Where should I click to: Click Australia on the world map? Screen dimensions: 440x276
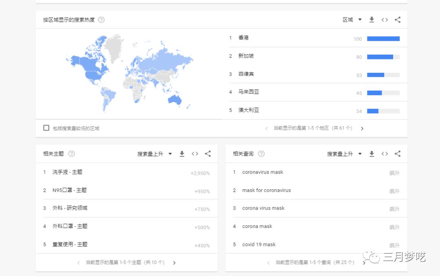click(174, 100)
